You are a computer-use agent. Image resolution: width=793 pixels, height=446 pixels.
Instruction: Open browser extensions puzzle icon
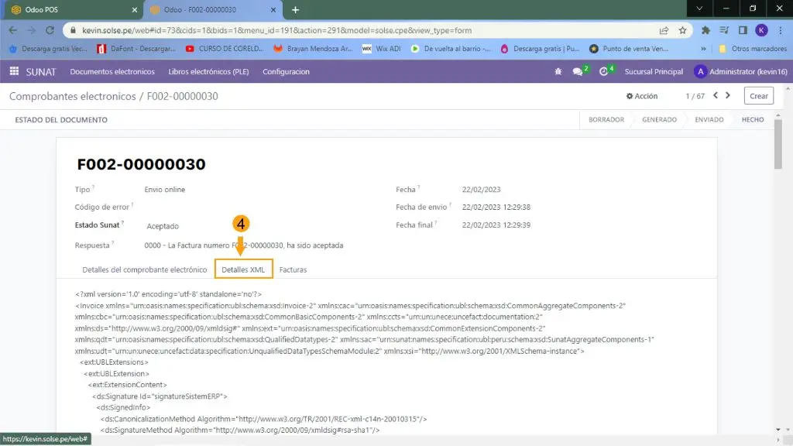point(705,30)
